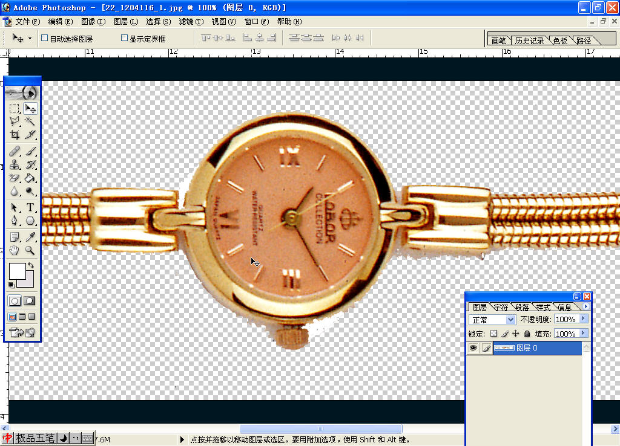Select the Notes tool

pos(15,237)
